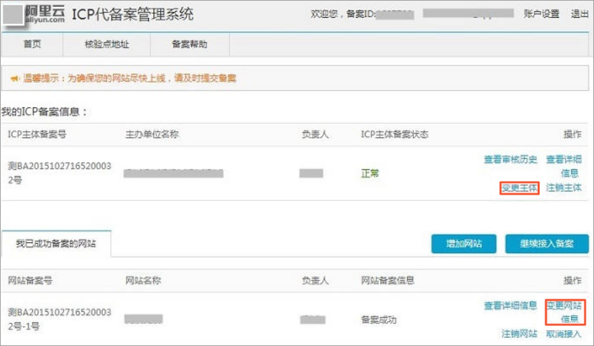Open the 首页 tab

(32, 44)
